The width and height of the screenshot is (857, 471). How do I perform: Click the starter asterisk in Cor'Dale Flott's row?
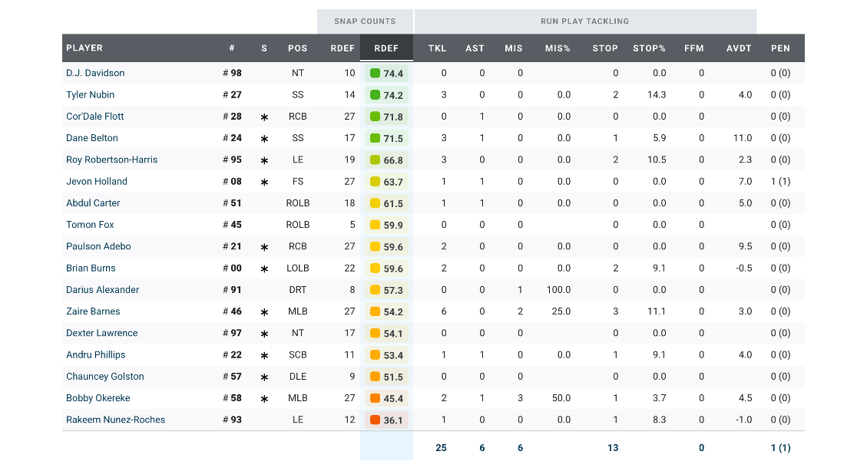pos(264,117)
